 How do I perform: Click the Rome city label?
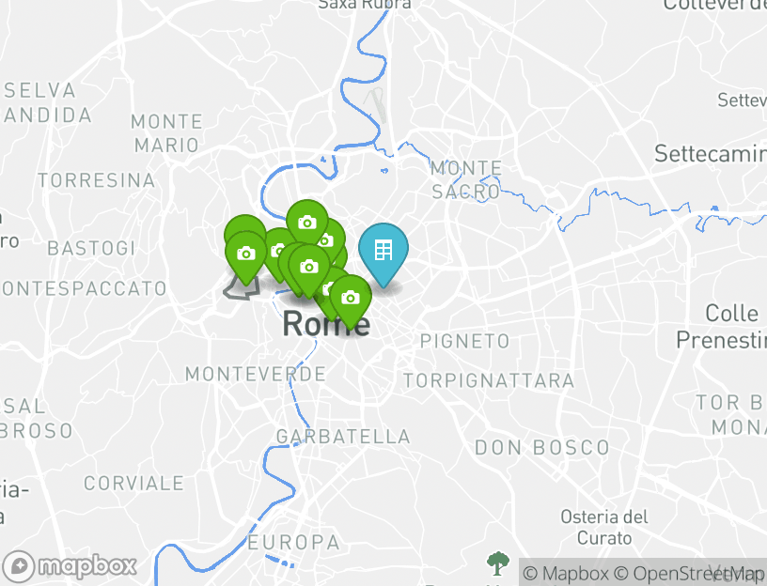click(x=326, y=324)
